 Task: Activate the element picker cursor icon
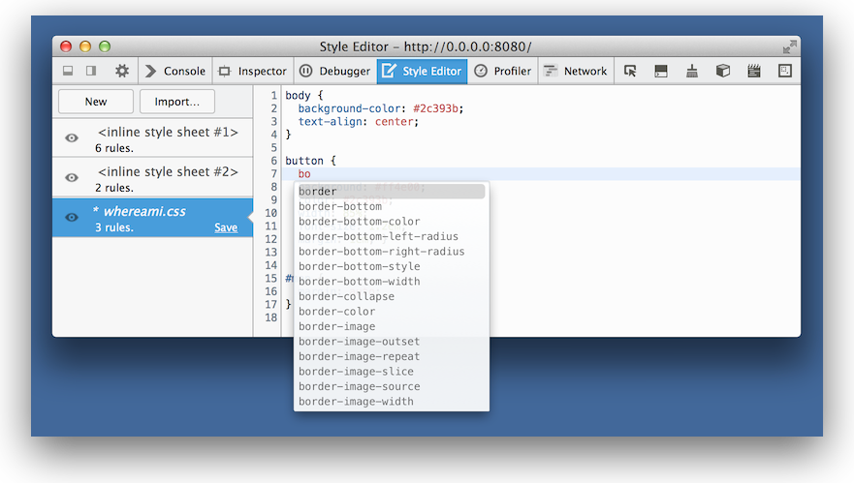pos(630,71)
